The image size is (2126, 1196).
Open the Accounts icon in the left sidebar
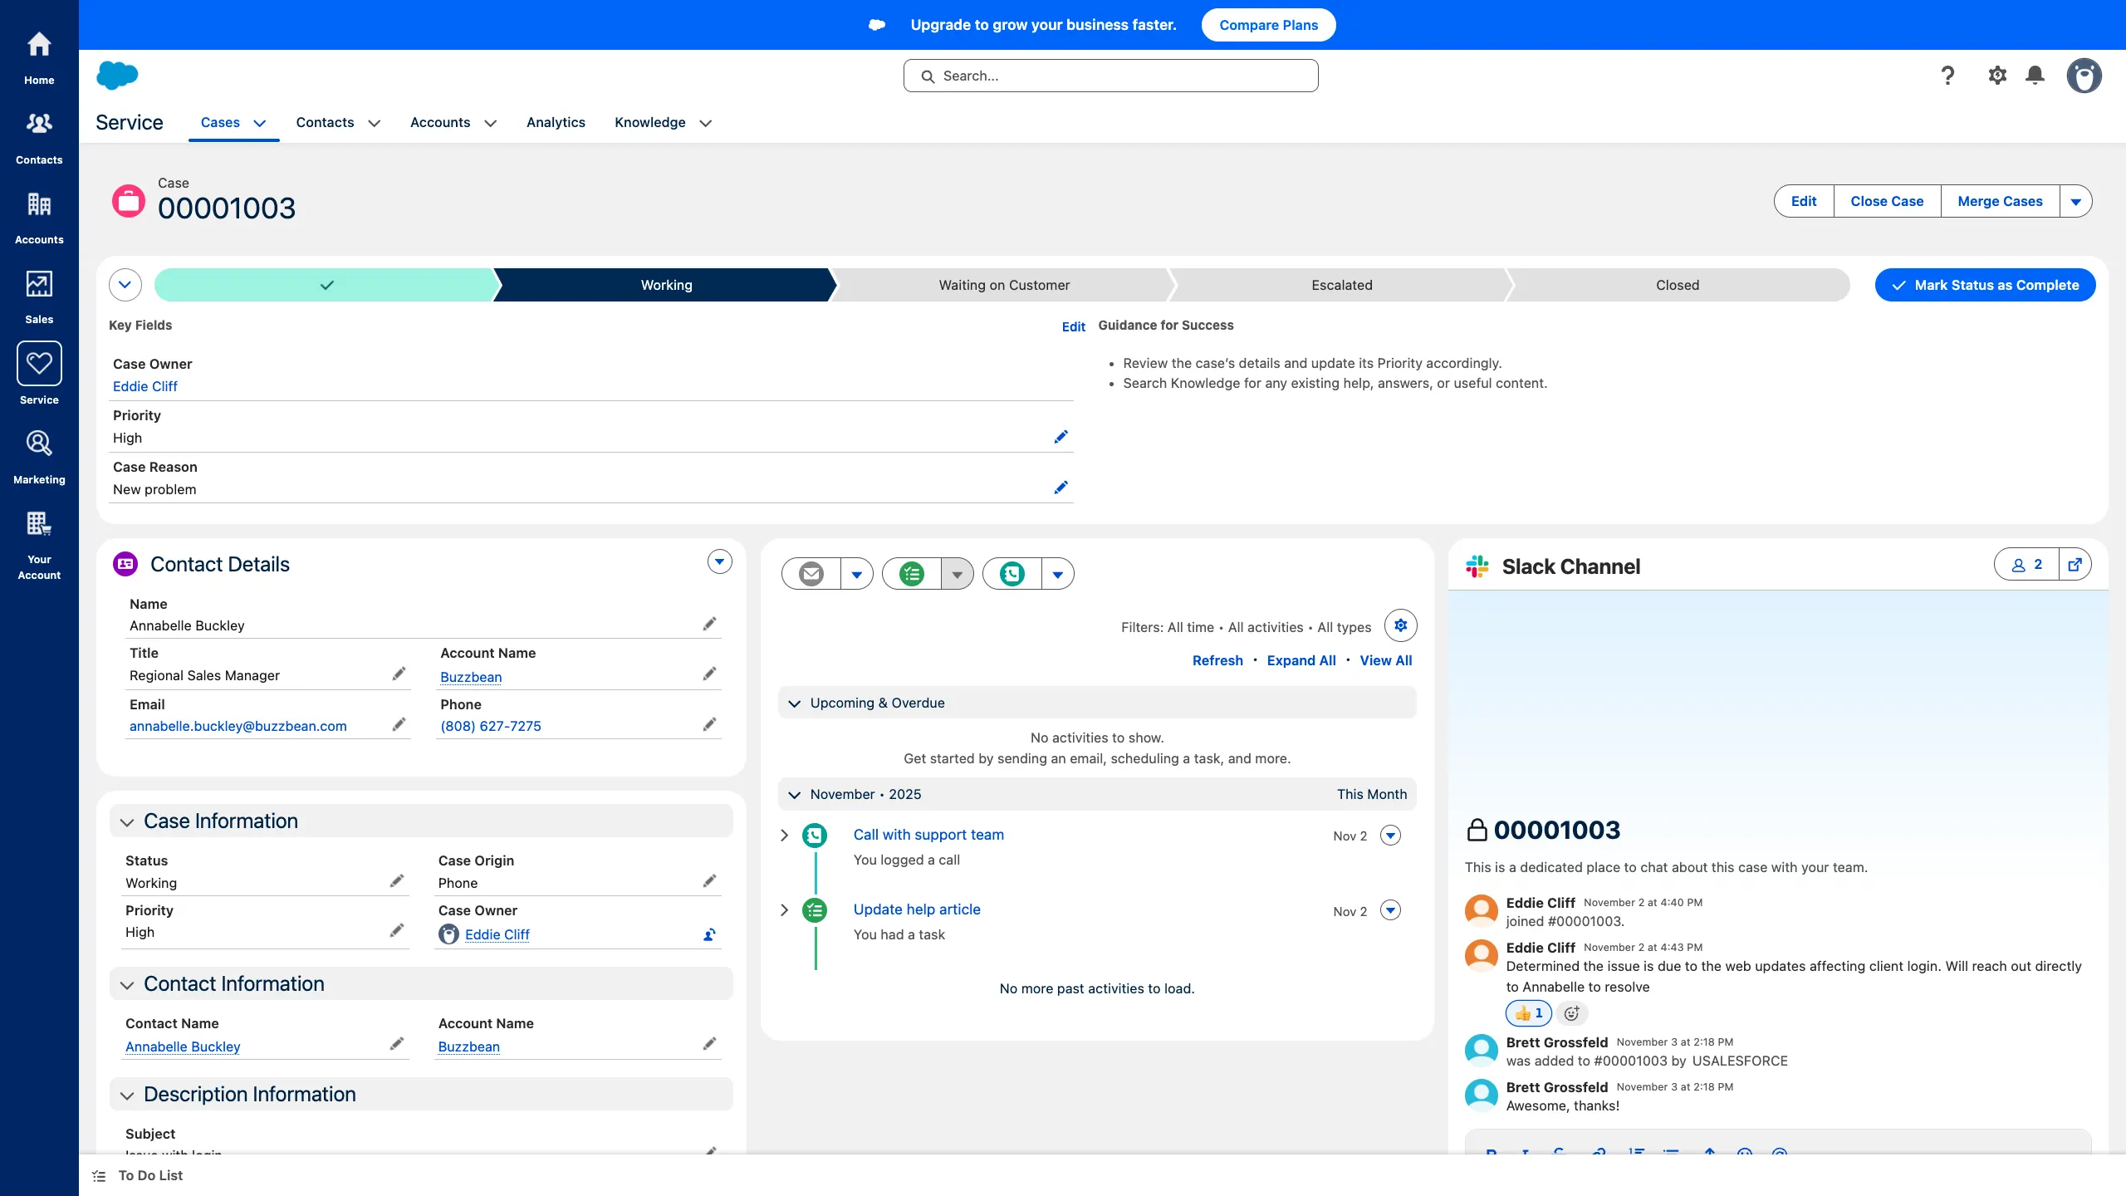[39, 204]
